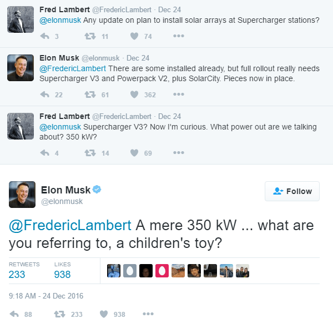
Task: Open more options on the main tweet
Action: point(148,314)
